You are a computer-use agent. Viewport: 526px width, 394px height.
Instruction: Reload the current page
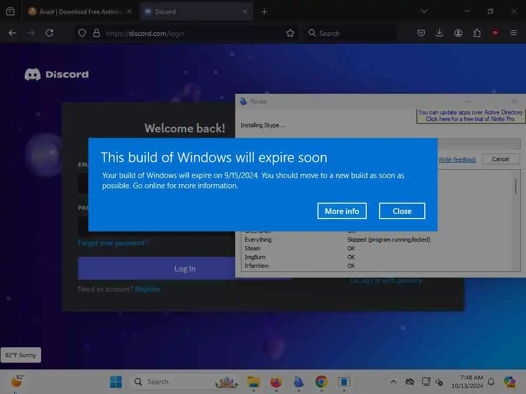pos(50,33)
